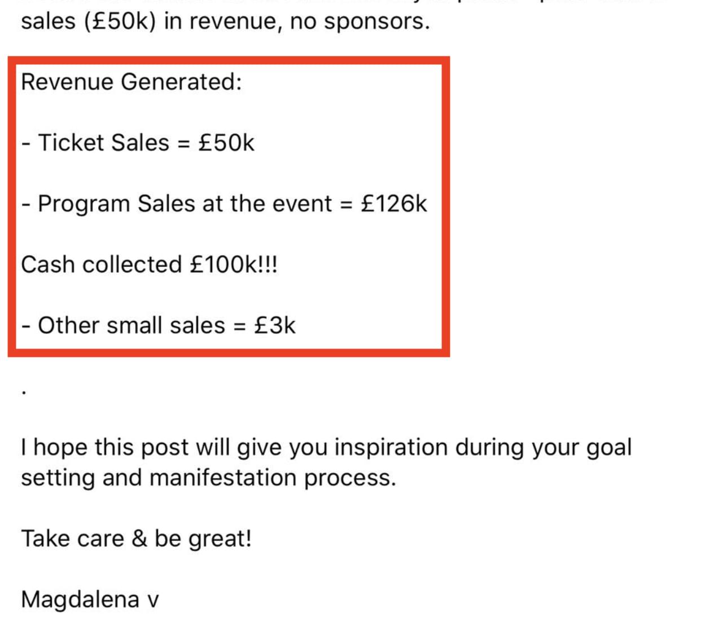Click the '£3k' amount
This screenshot has width=701, height=622.
point(275,325)
